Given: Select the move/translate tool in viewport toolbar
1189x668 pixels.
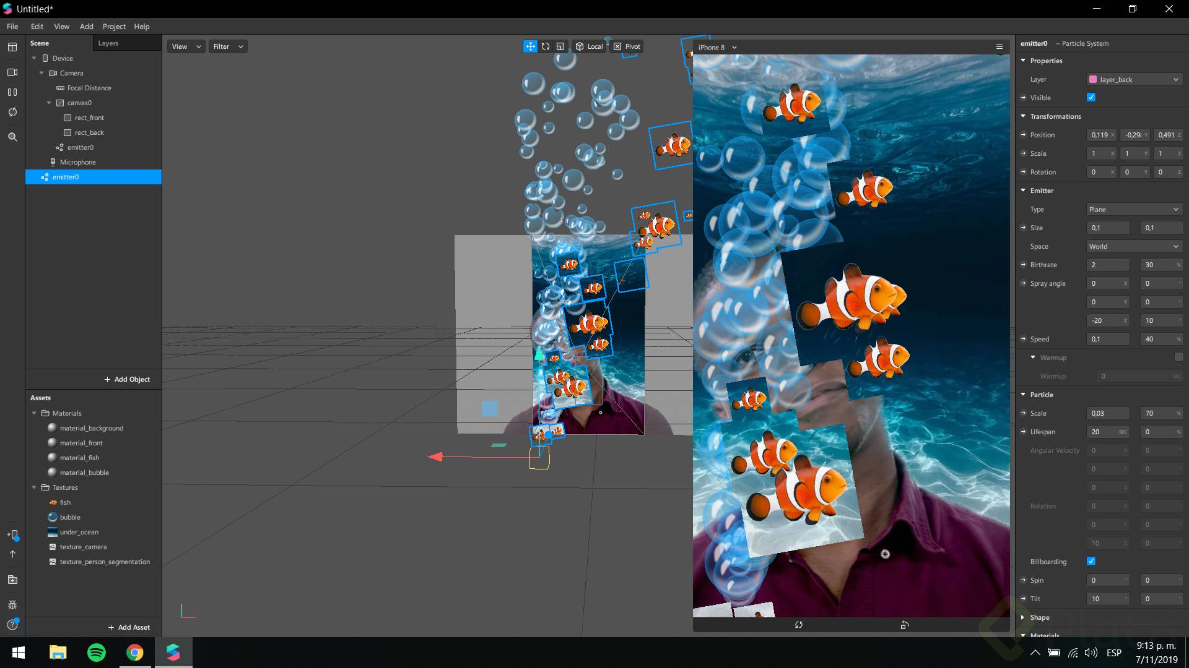Looking at the screenshot, I should [531, 46].
